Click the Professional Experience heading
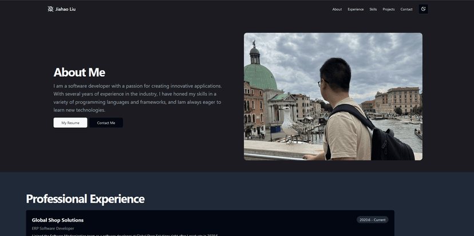 click(x=85, y=199)
